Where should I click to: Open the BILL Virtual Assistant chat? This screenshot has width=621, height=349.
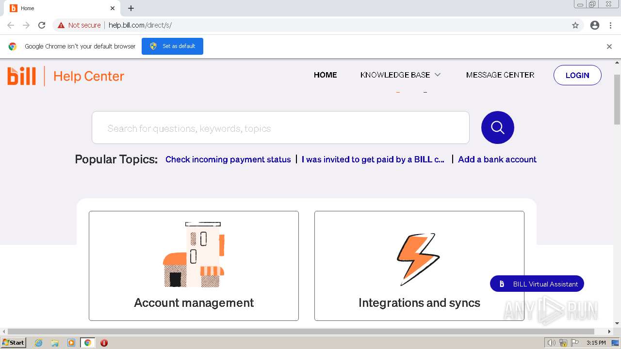(537, 284)
